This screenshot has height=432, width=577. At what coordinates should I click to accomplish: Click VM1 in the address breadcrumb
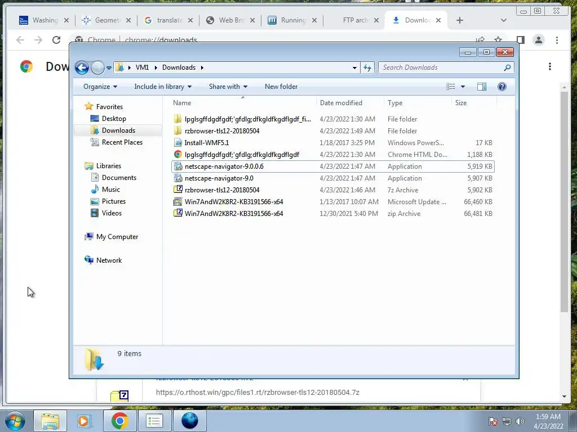(142, 67)
